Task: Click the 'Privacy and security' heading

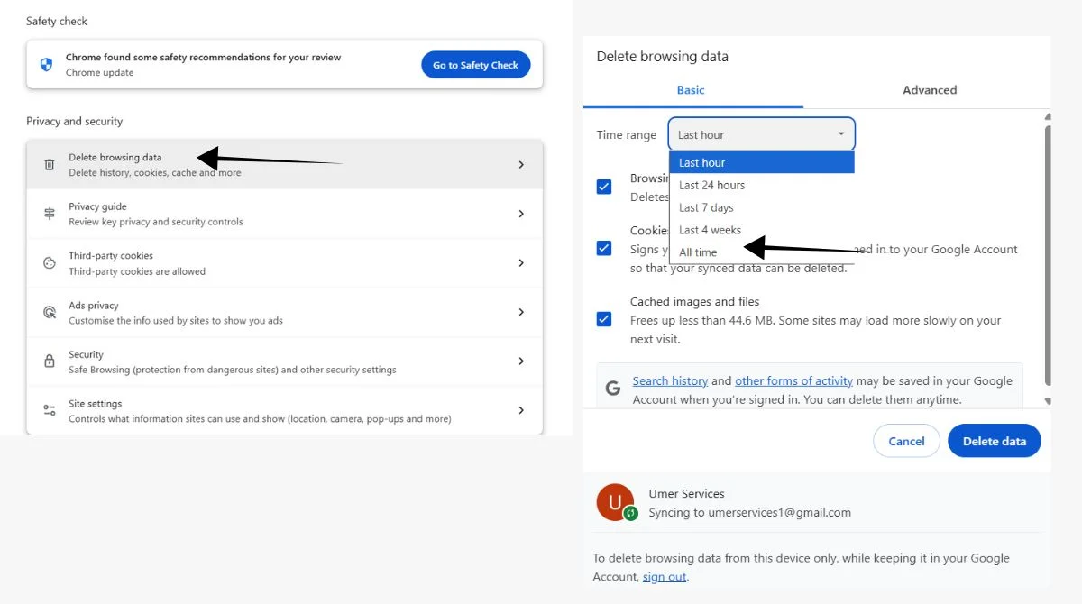Action: tap(74, 121)
